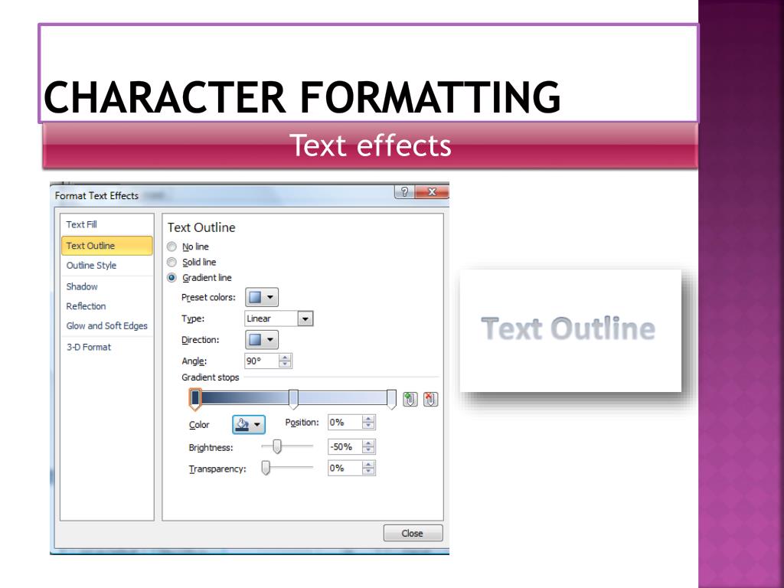The image size is (784, 588).
Task: Open the Reflection category
Action: coord(107,306)
